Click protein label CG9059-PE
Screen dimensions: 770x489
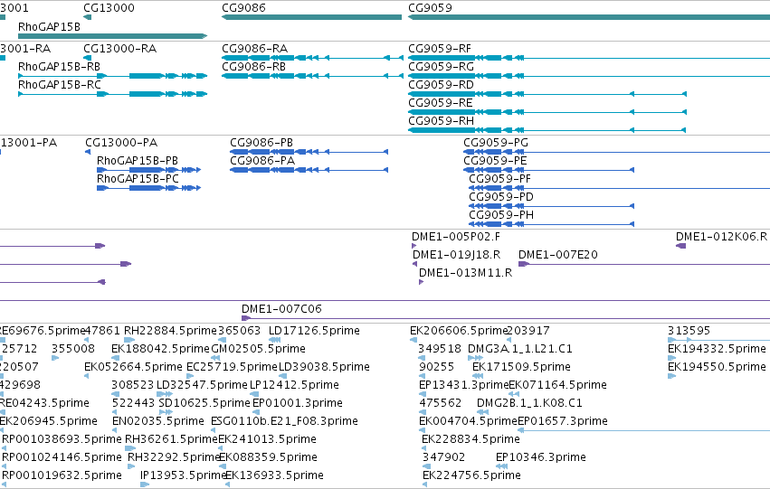tap(495, 161)
